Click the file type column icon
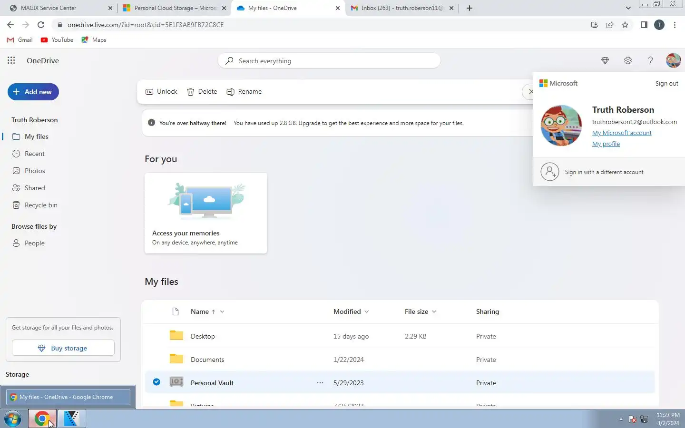Screen dimensions: 685x428 tap(176, 311)
